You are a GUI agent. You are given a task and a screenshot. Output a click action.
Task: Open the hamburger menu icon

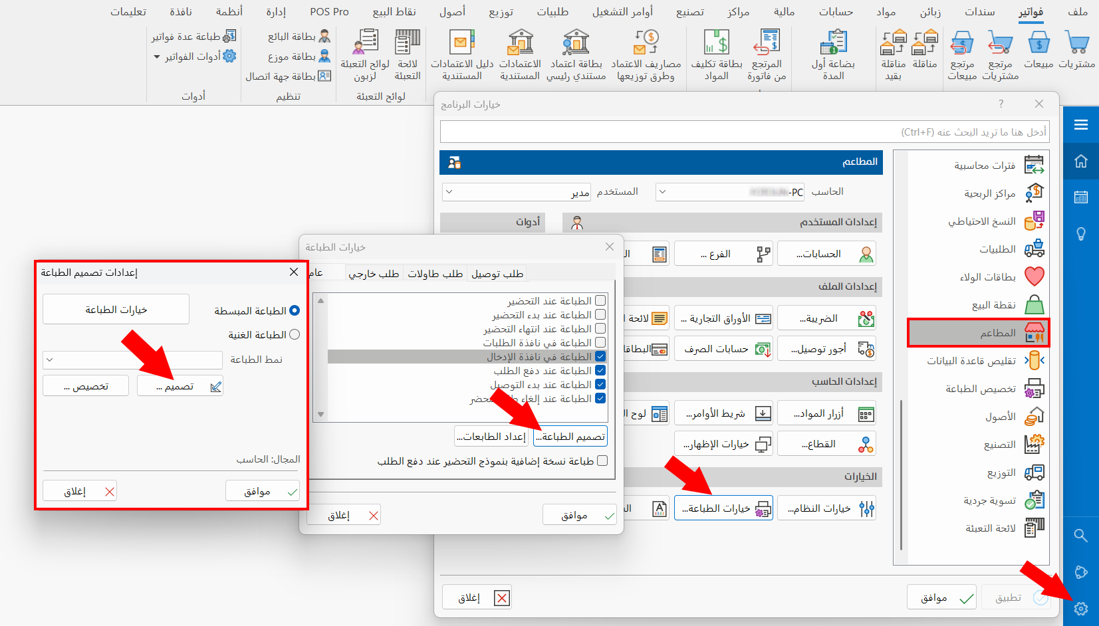point(1081,125)
